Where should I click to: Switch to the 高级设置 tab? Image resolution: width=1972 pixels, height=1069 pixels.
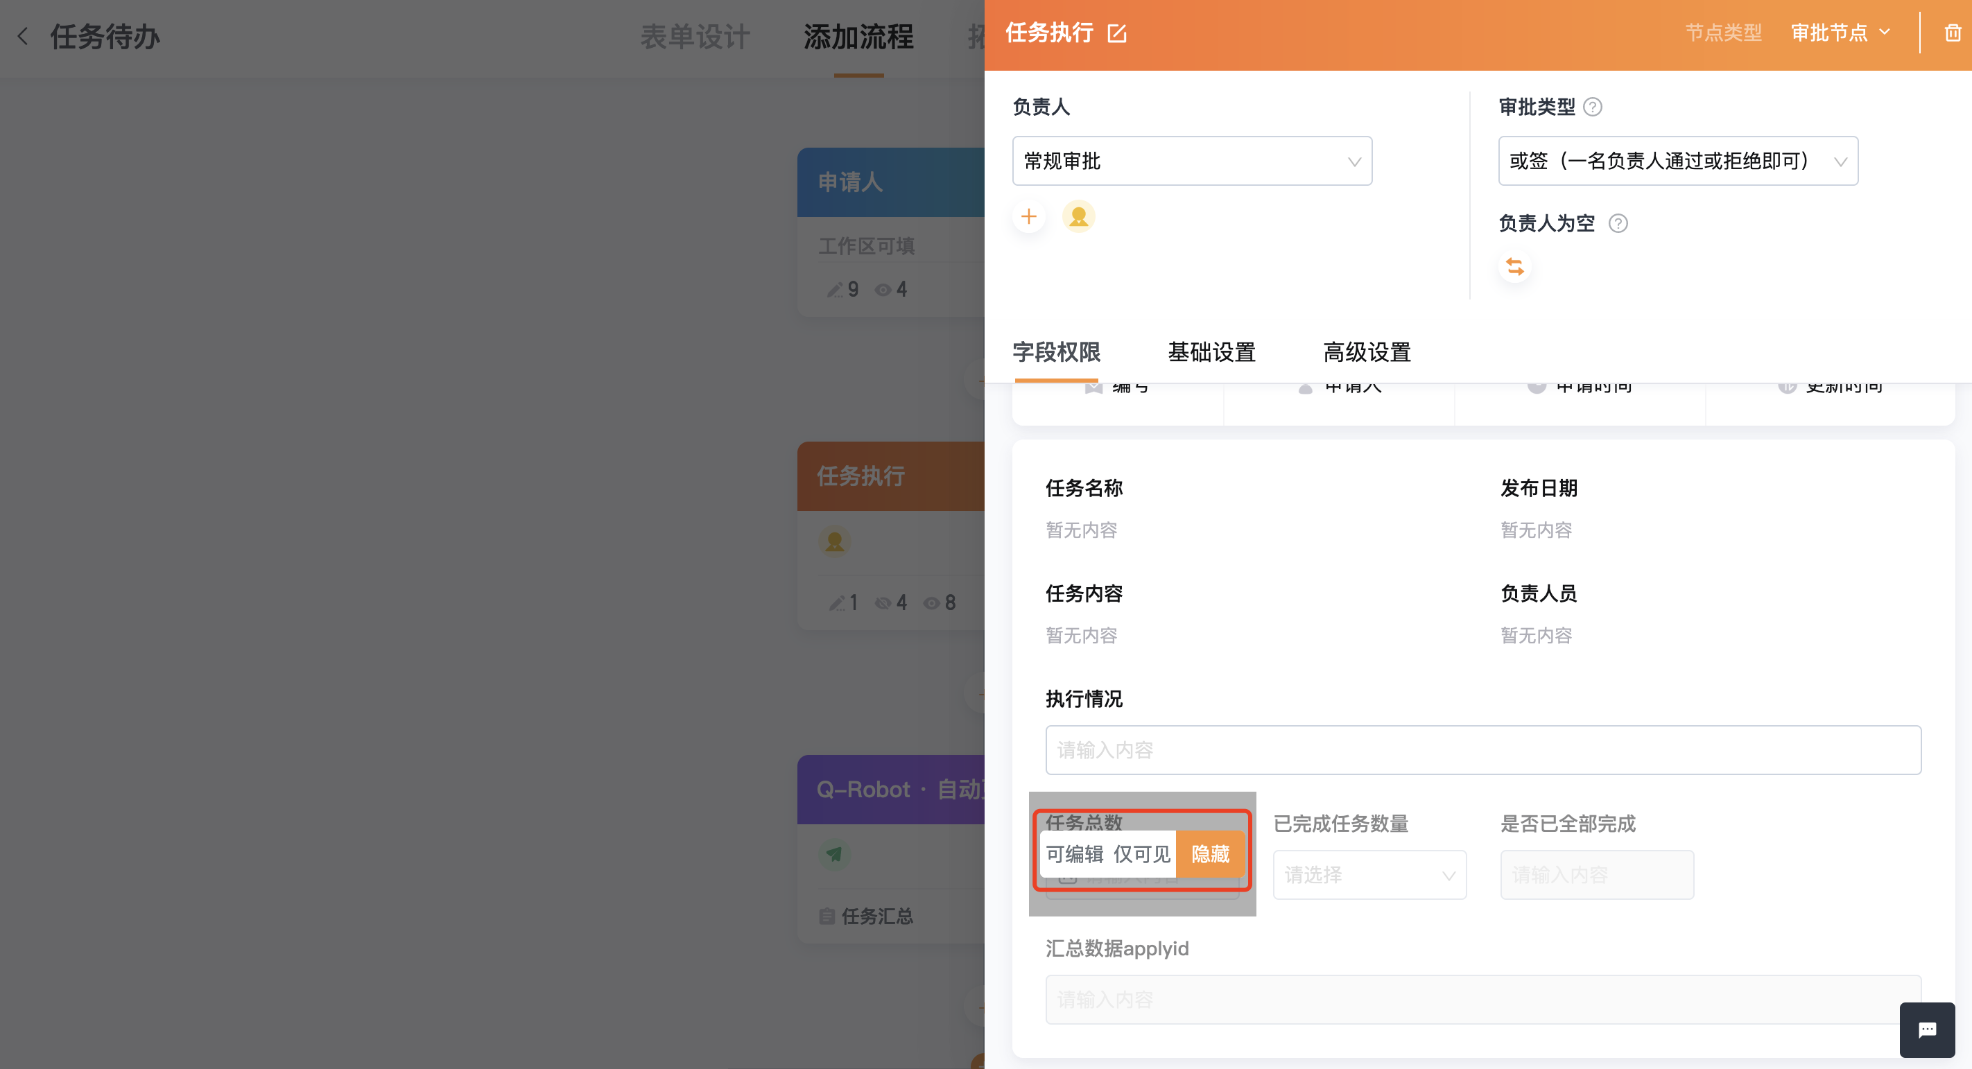[x=1367, y=352]
